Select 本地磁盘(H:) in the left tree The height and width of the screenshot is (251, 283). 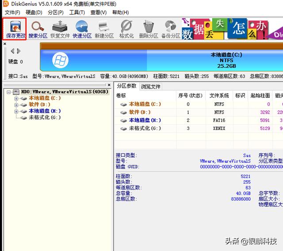45,111
